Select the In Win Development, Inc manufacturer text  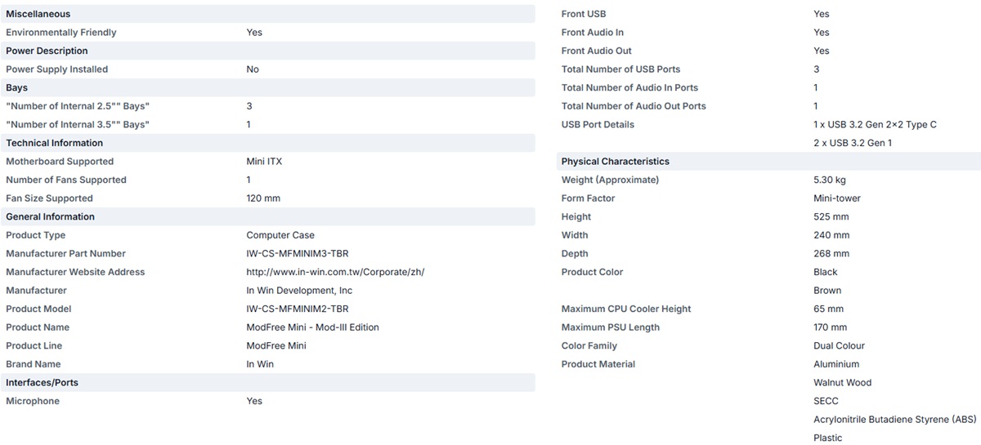pyautogui.click(x=299, y=291)
